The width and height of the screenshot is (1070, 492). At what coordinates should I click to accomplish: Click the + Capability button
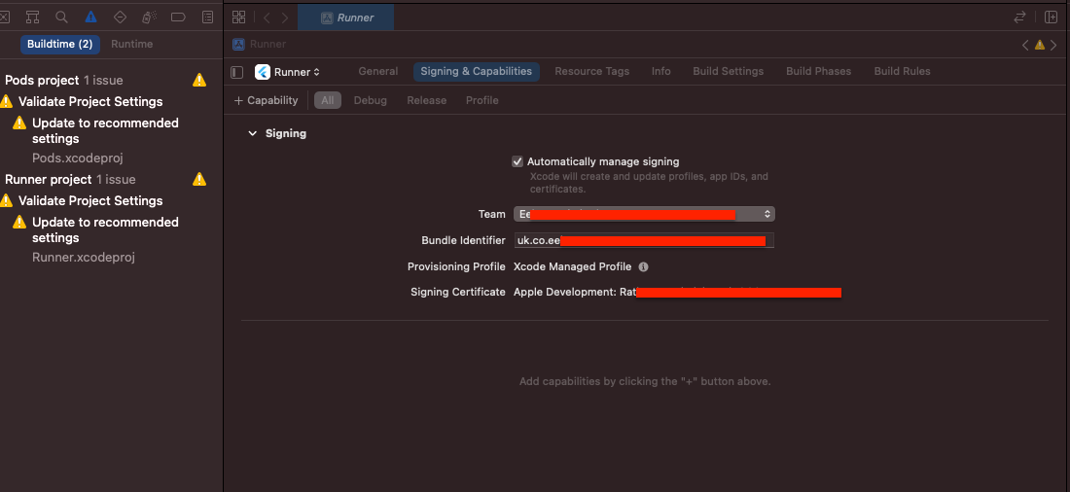[267, 100]
